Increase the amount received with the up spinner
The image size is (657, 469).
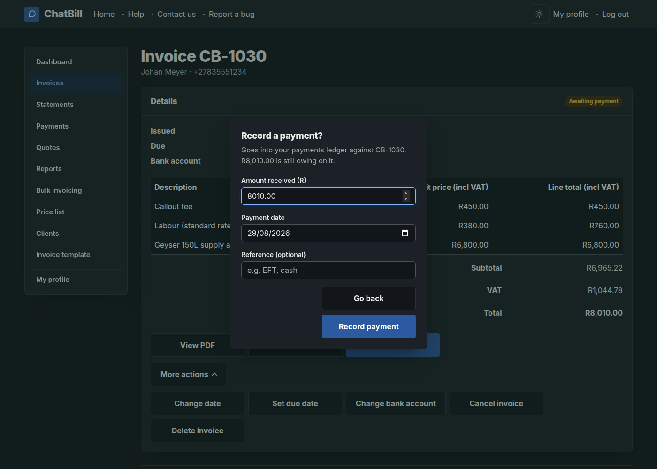(x=406, y=193)
